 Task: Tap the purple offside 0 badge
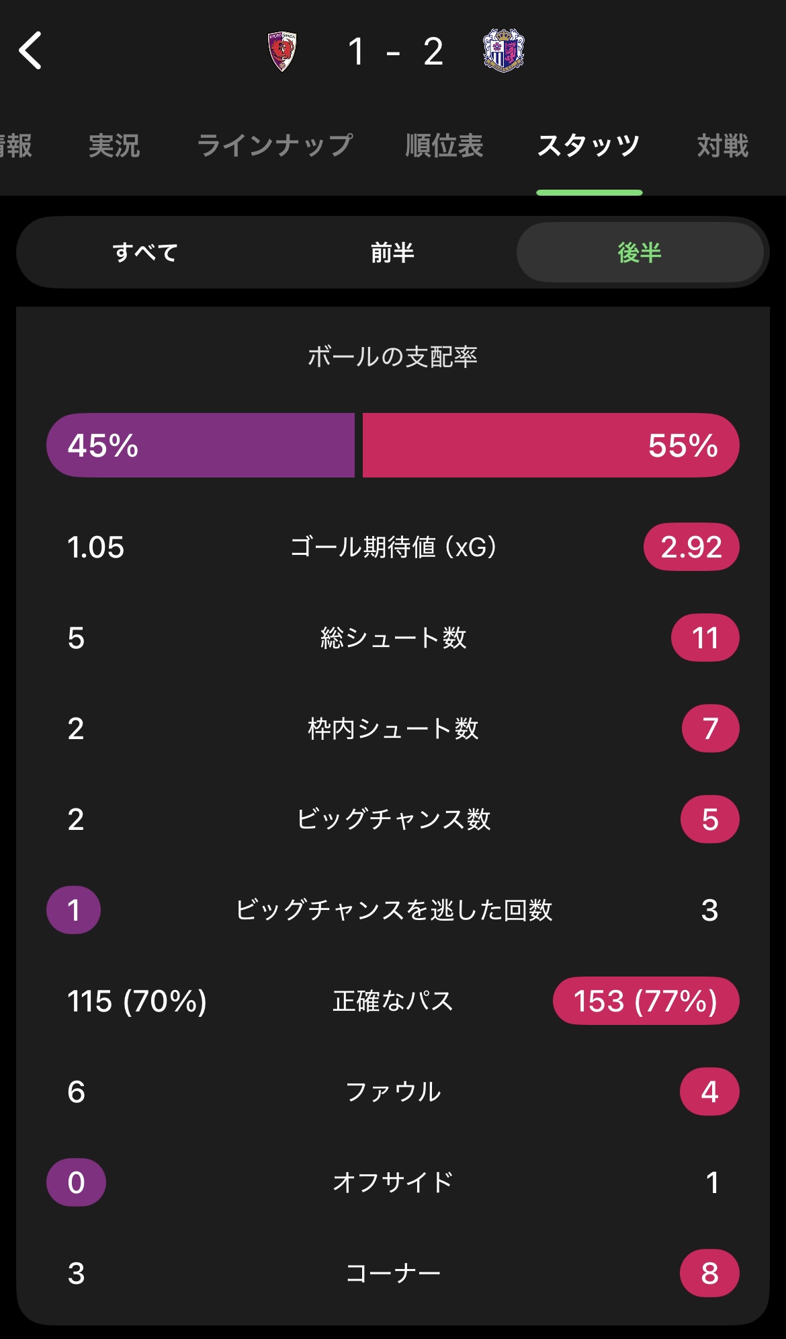pyautogui.click(x=76, y=1182)
